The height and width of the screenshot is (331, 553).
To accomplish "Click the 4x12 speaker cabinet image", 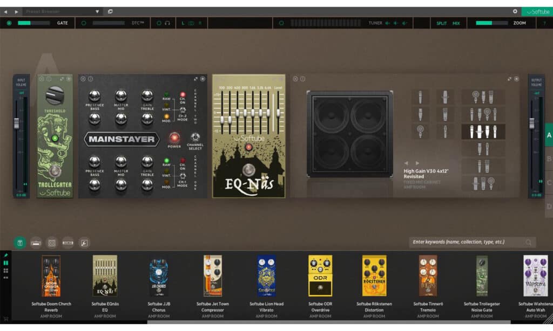I will coord(349,134).
